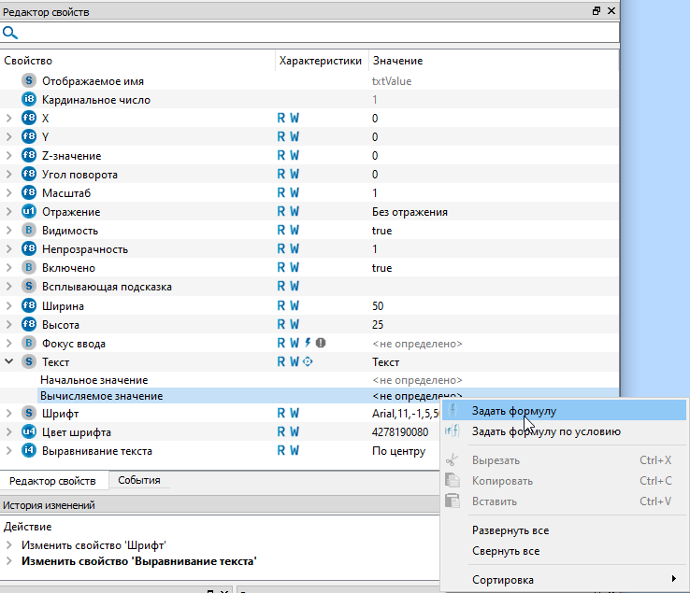
Task: Click the i4 icon beside Выравнивание текста
Action: 28,451
